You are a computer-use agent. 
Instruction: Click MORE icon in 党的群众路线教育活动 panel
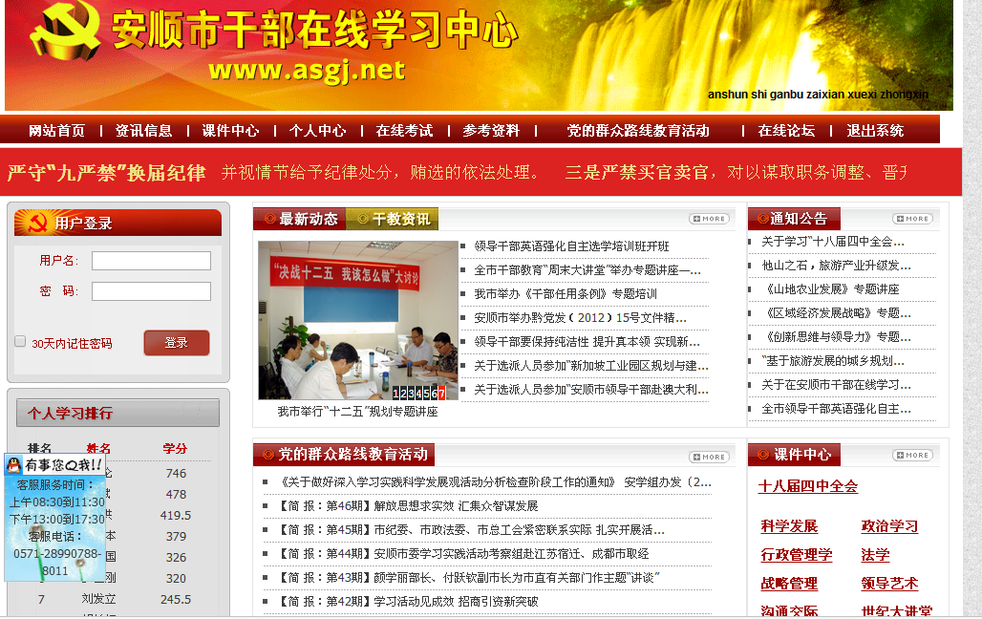[x=709, y=457]
